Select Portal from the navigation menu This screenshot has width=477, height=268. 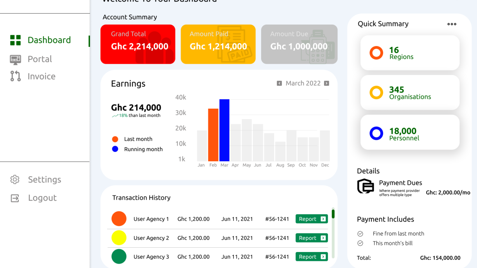pyautogui.click(x=40, y=59)
